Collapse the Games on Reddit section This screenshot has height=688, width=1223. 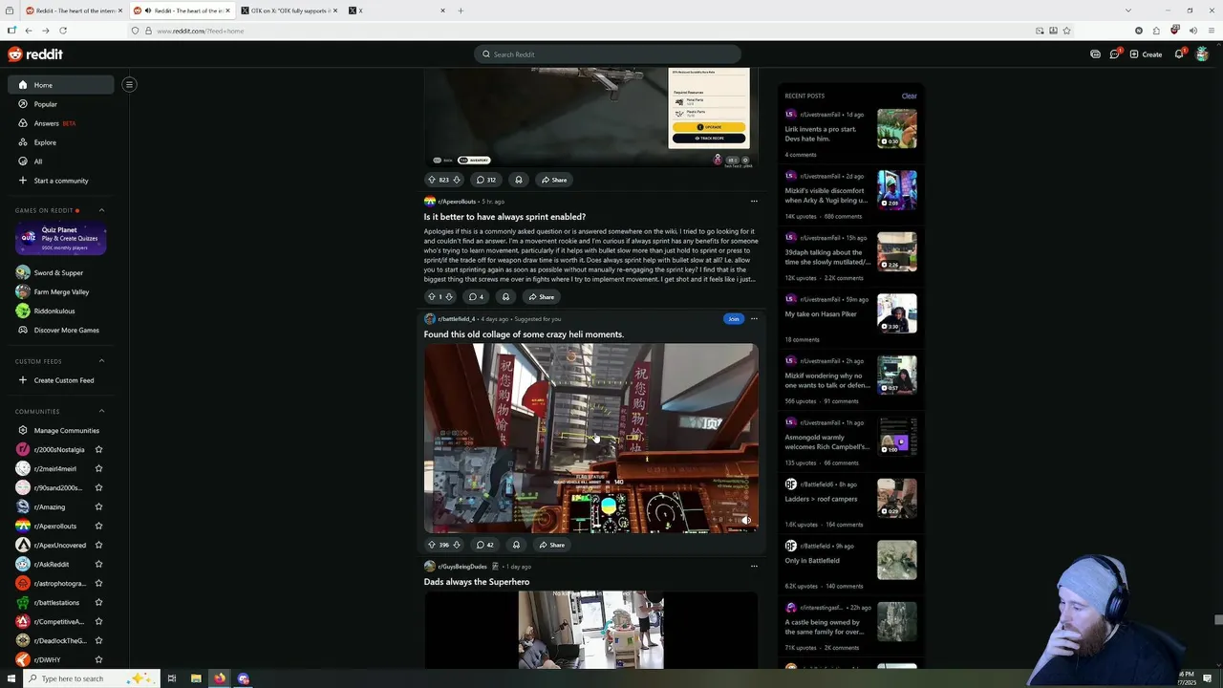(101, 210)
